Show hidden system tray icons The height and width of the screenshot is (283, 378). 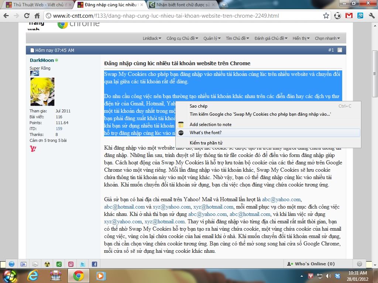[302, 276]
